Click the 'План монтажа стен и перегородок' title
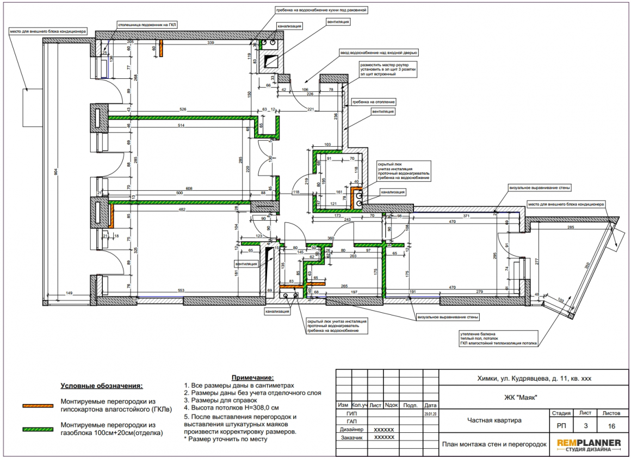This screenshot has width=631, height=459. pyautogui.click(x=494, y=444)
